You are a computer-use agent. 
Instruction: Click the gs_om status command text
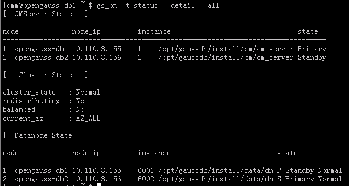tap(158, 5)
